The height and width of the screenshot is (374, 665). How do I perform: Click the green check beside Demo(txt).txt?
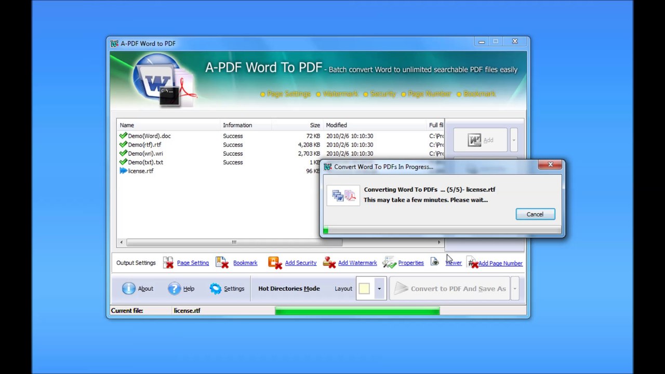click(x=123, y=162)
